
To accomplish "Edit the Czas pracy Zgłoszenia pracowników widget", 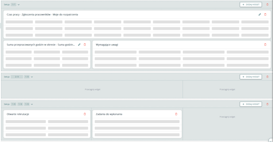I will pos(260,15).
